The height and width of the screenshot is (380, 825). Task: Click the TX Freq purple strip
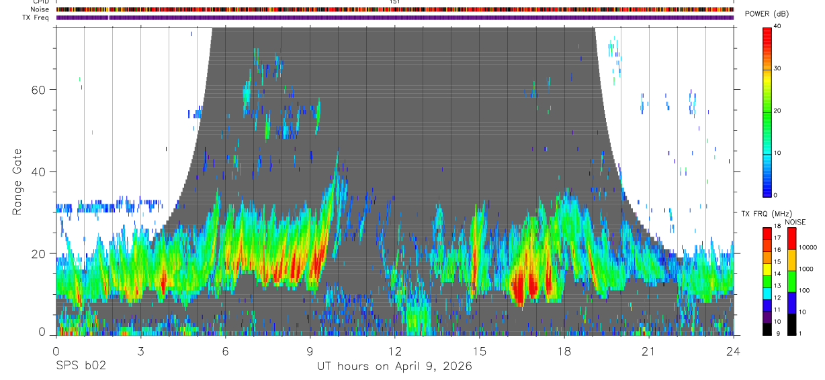pyautogui.click(x=395, y=17)
